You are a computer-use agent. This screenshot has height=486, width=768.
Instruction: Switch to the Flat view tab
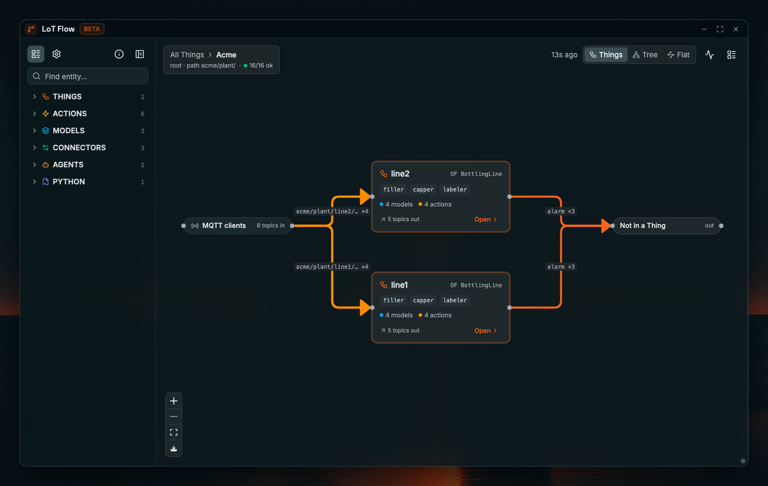coord(679,55)
